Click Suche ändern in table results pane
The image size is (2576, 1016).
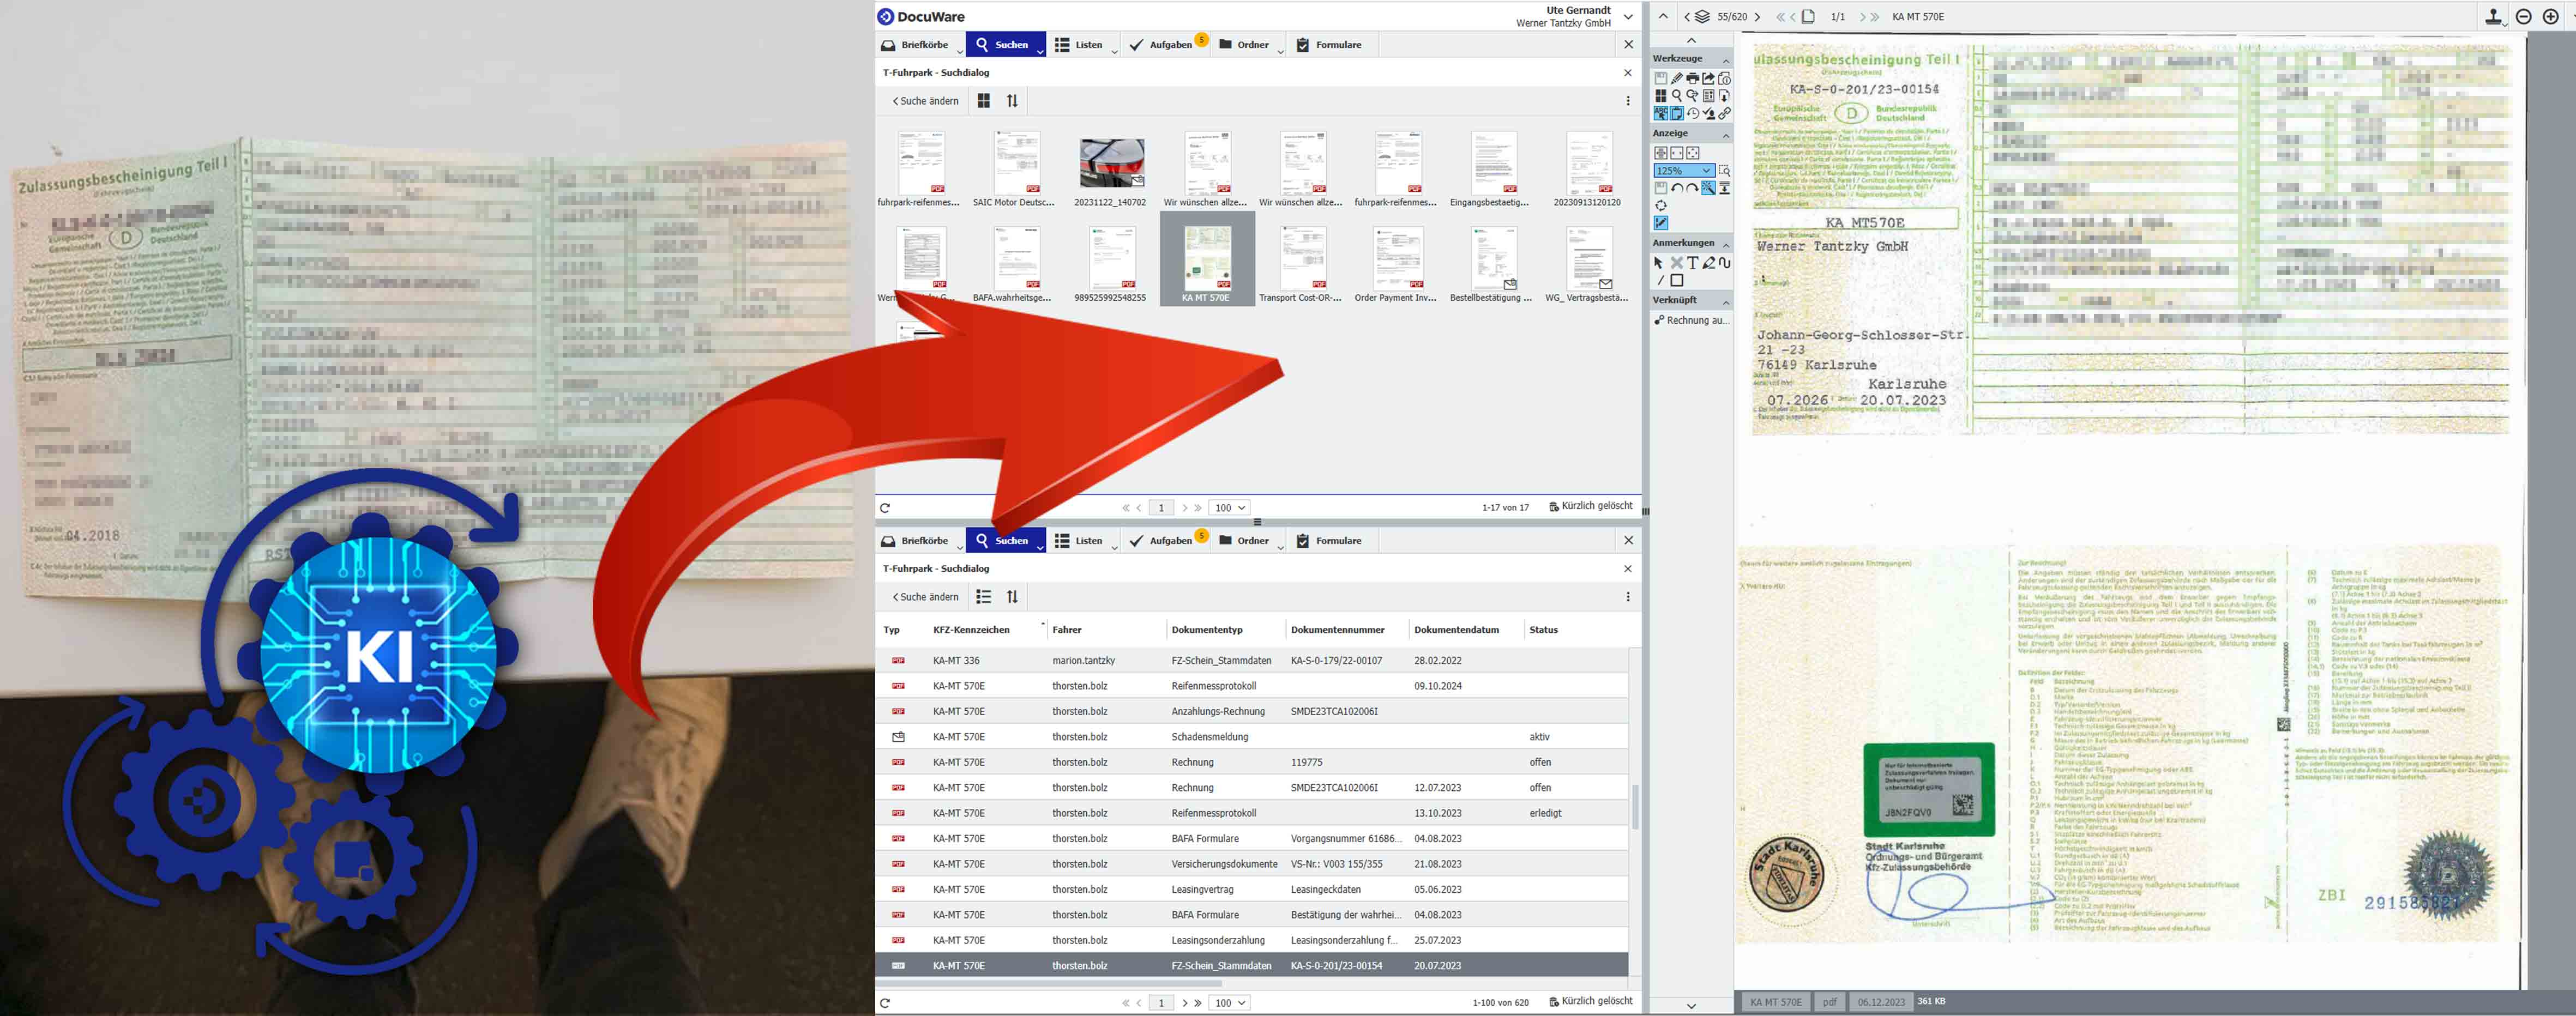(x=925, y=597)
